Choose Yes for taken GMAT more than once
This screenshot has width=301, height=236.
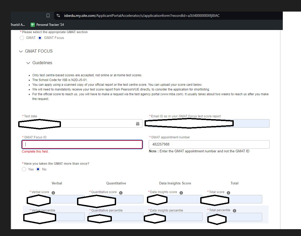pyautogui.click(x=24, y=169)
